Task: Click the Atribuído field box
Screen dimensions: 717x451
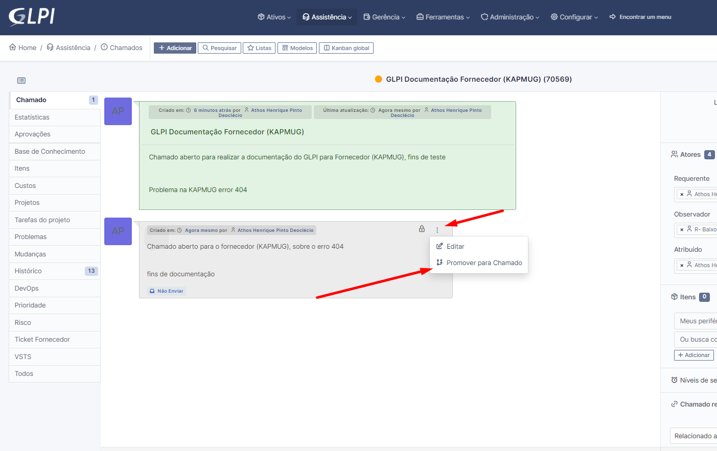Action: pyautogui.click(x=696, y=265)
